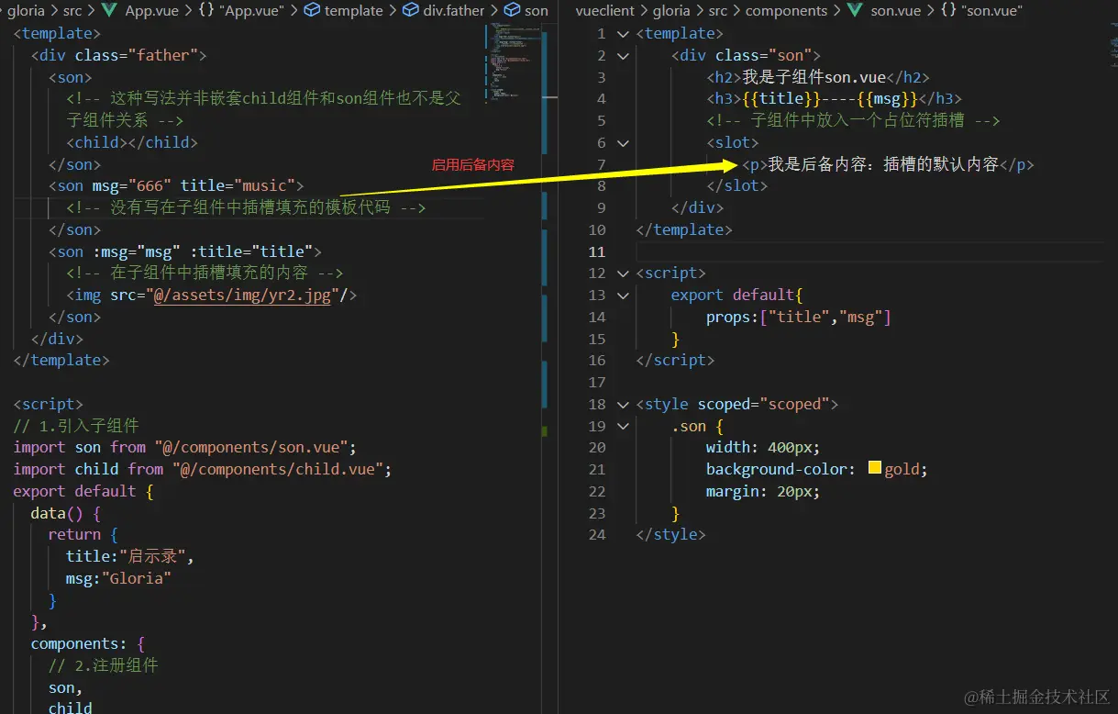Open src folder in son.vue breadcrumb
This screenshot has height=714, width=1118.
718,11
